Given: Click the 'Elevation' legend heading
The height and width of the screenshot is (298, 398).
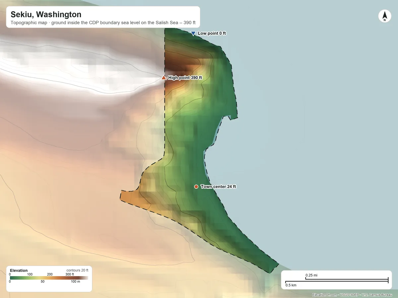Looking at the screenshot, I should (19, 271).
